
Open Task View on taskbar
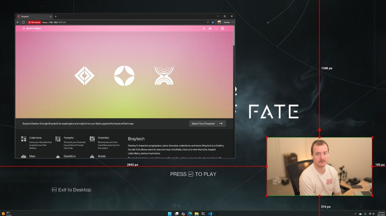pyautogui.click(x=176, y=214)
